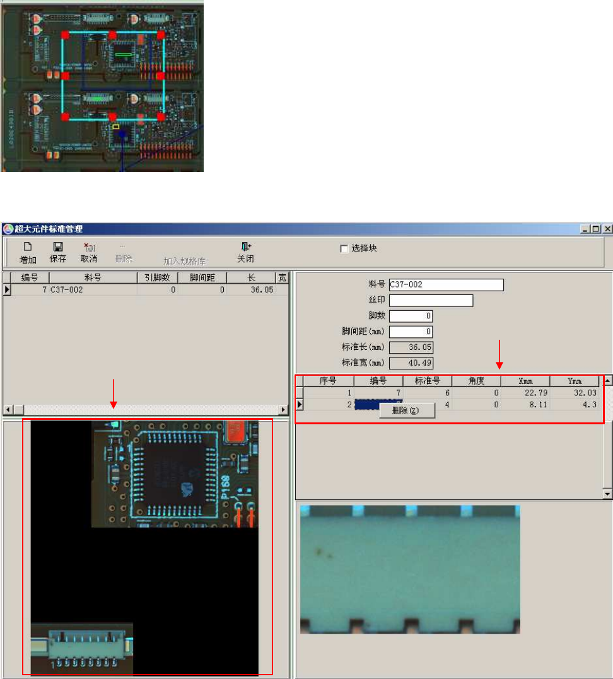
Task: Click the 36.05 length cell in list
Action: tap(251, 290)
